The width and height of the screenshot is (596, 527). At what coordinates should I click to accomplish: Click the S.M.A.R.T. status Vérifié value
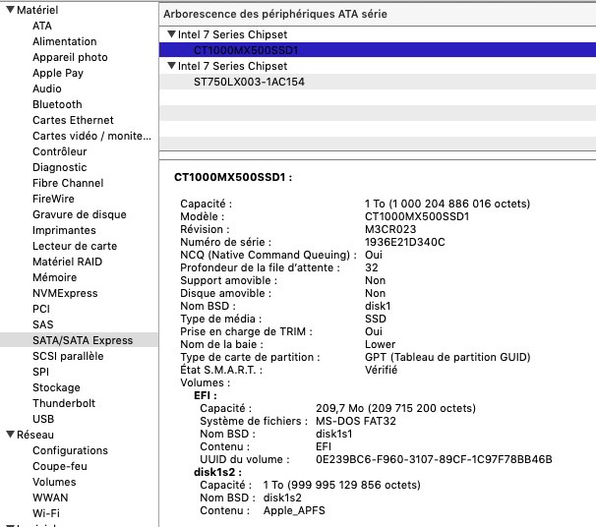(x=381, y=370)
